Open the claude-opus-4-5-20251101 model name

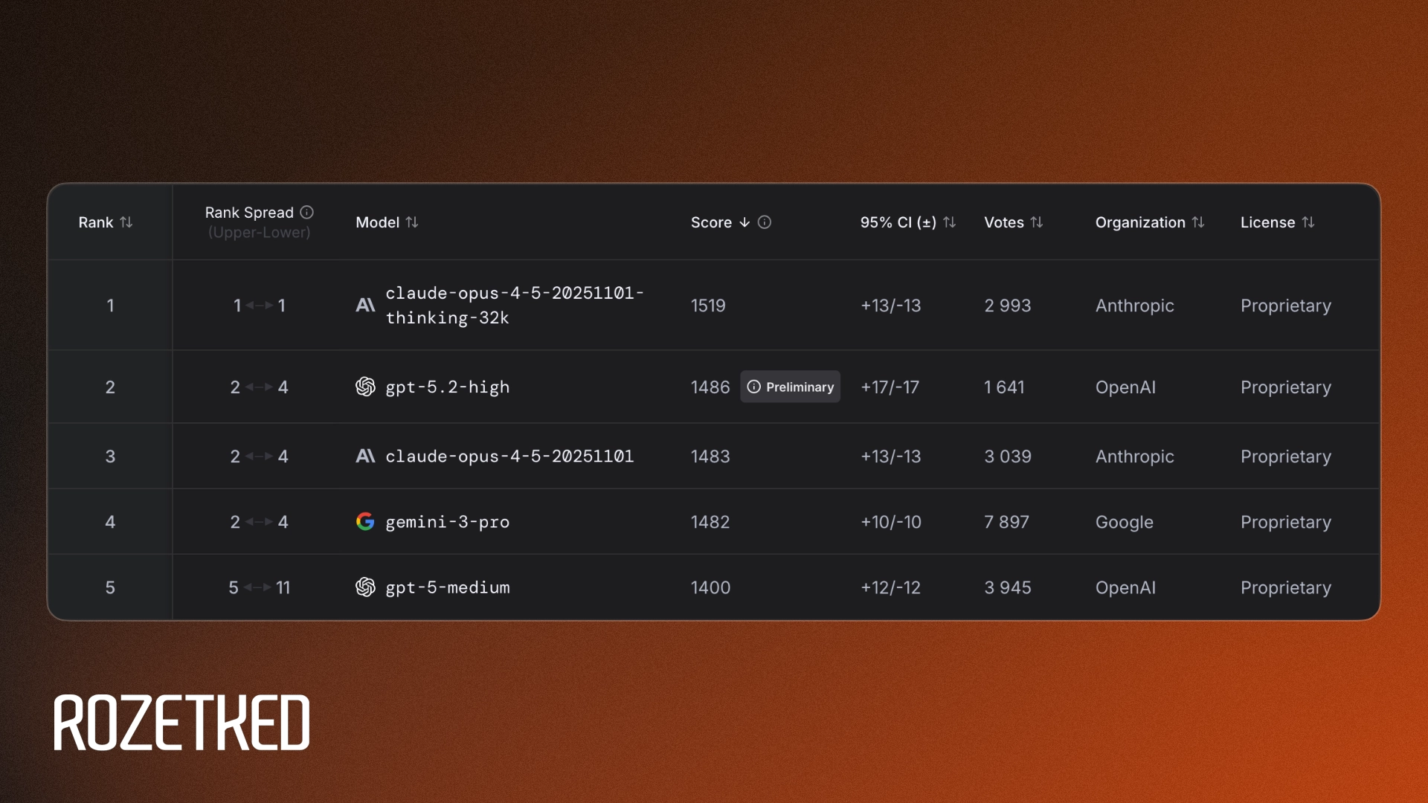(x=509, y=457)
